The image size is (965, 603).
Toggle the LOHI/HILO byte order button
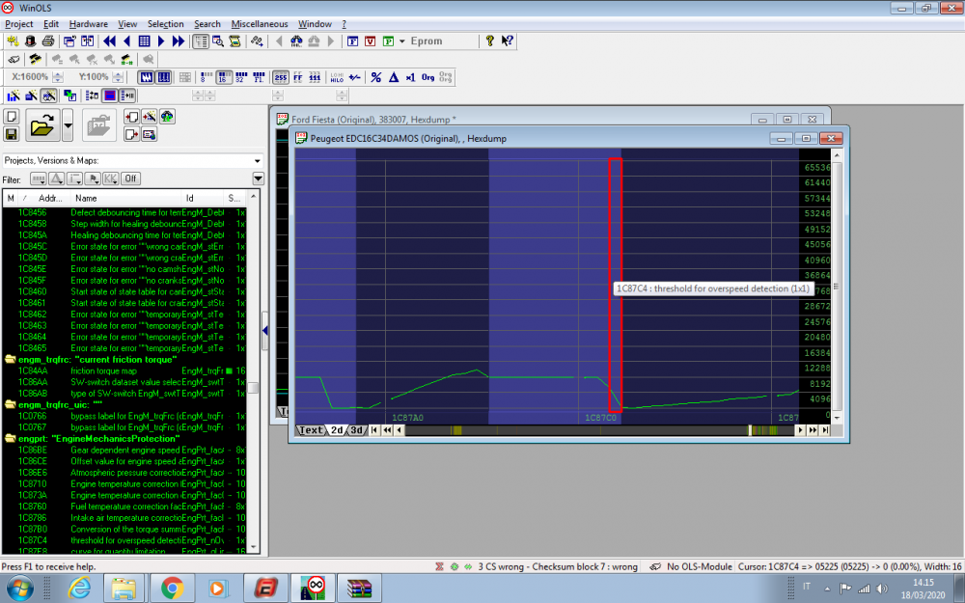[337, 77]
